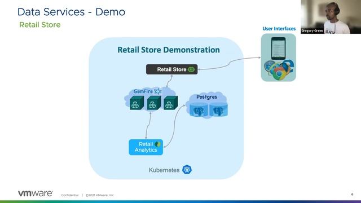Select the middle GemFire server cube
The height and width of the screenshot is (203, 361).
pyautogui.click(x=154, y=103)
